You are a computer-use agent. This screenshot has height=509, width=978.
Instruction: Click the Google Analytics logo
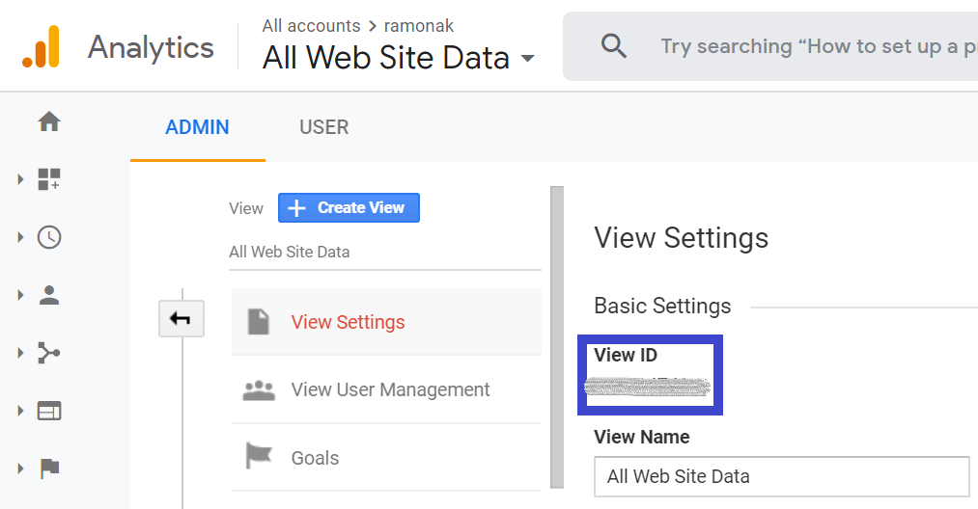tap(42, 46)
